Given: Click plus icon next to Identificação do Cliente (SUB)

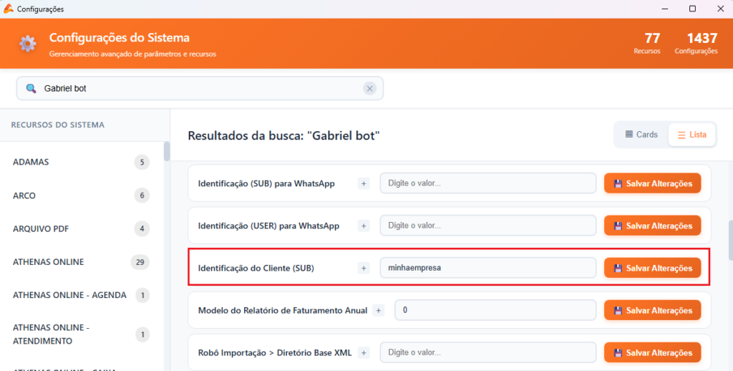Looking at the screenshot, I should click(x=364, y=268).
